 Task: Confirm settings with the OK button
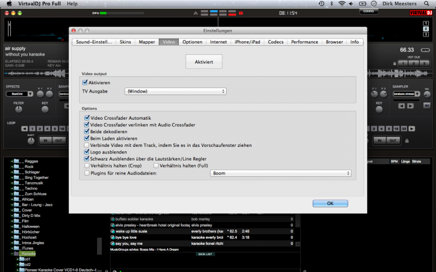330,203
